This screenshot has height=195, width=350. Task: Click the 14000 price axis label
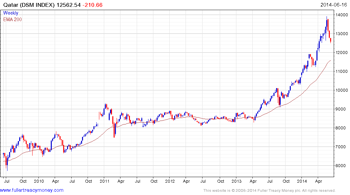342,15
